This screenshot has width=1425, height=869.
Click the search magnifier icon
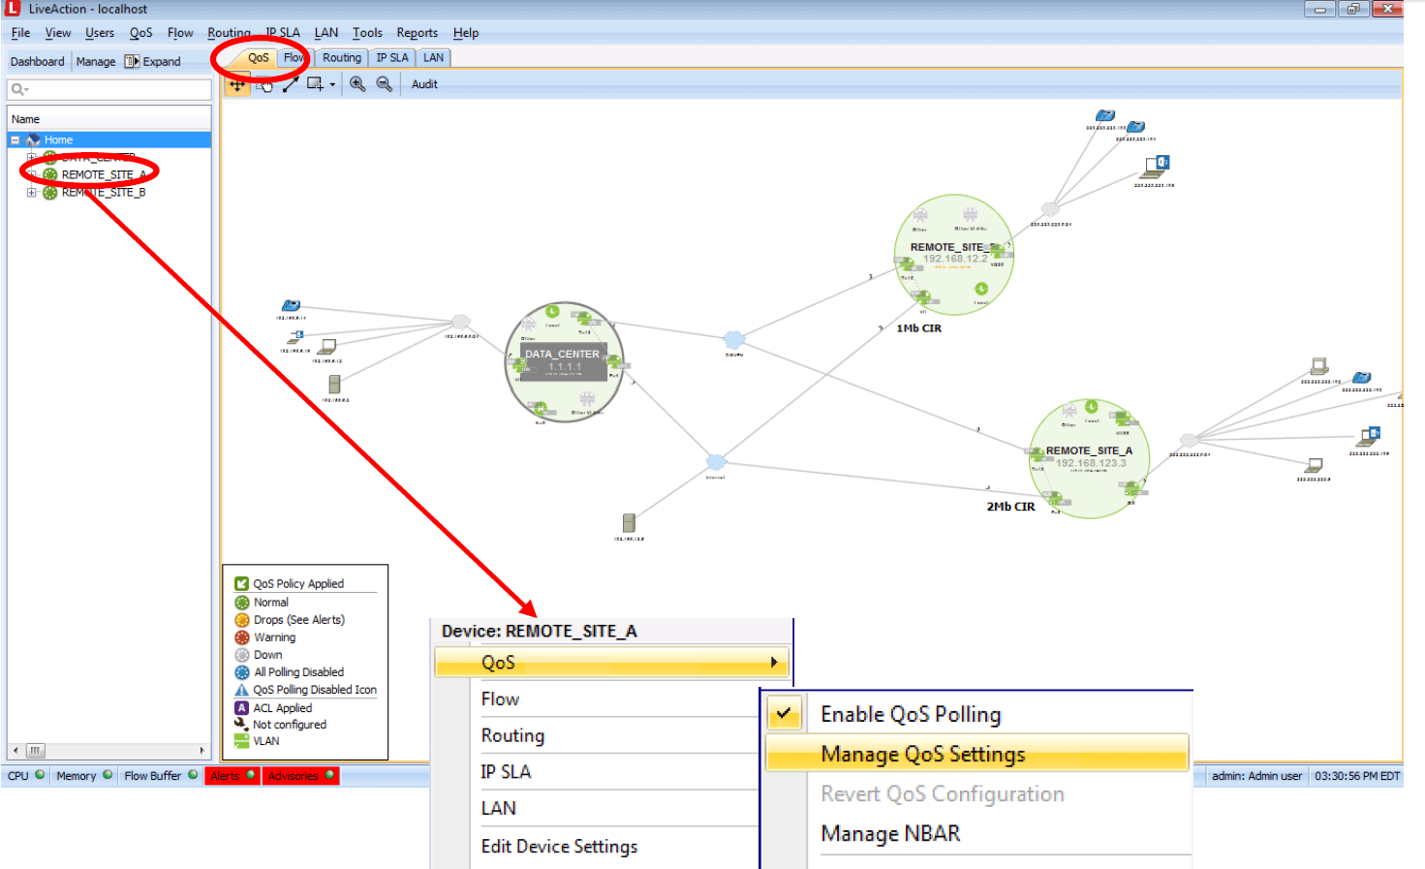coord(17,89)
